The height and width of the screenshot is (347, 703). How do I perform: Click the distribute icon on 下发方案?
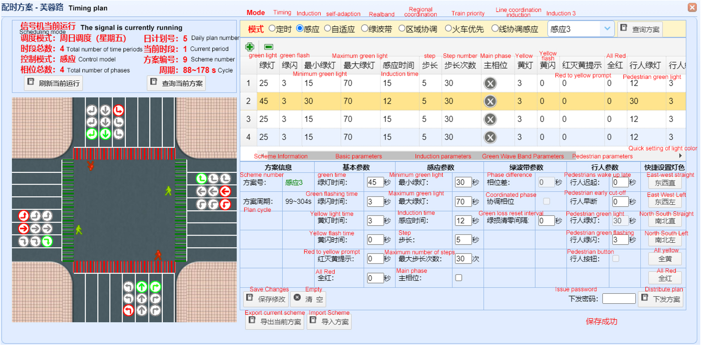click(645, 298)
